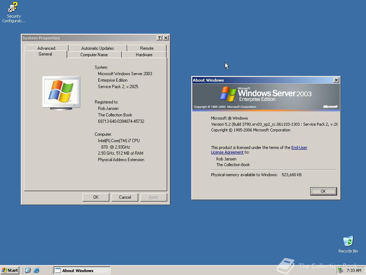Open the Security Configuration desktop shortcut
This screenshot has width=366, height=275.
(14, 12)
